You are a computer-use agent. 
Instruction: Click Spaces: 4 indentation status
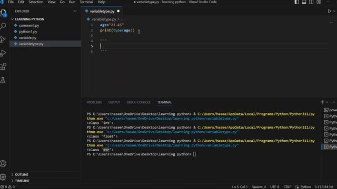click(259, 187)
